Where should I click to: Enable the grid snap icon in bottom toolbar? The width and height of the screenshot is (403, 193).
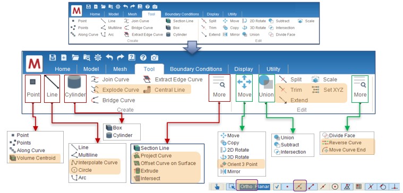click(x=359, y=187)
